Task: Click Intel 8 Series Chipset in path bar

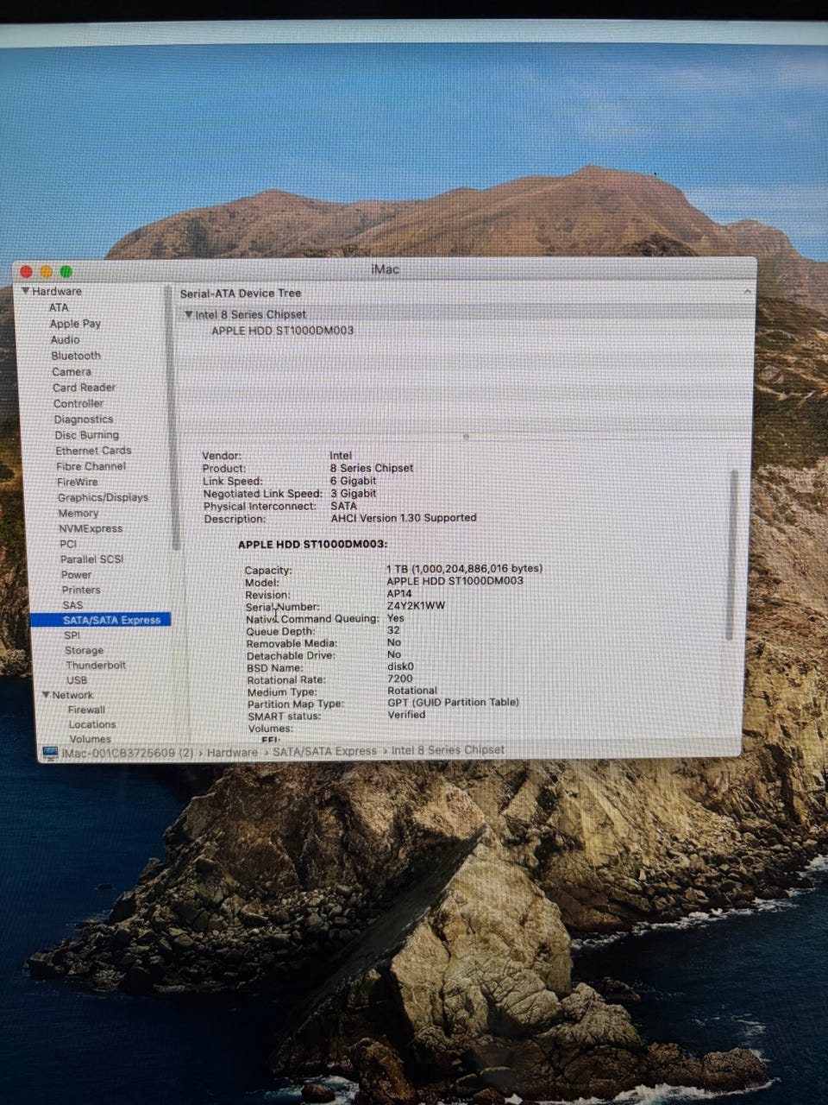Action: click(x=448, y=750)
